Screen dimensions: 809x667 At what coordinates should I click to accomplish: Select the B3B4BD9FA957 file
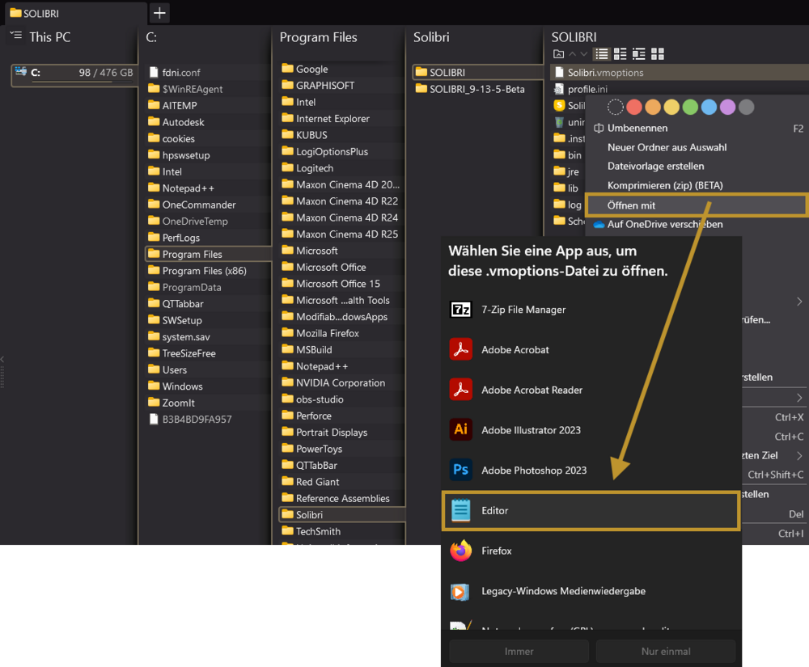(209, 419)
